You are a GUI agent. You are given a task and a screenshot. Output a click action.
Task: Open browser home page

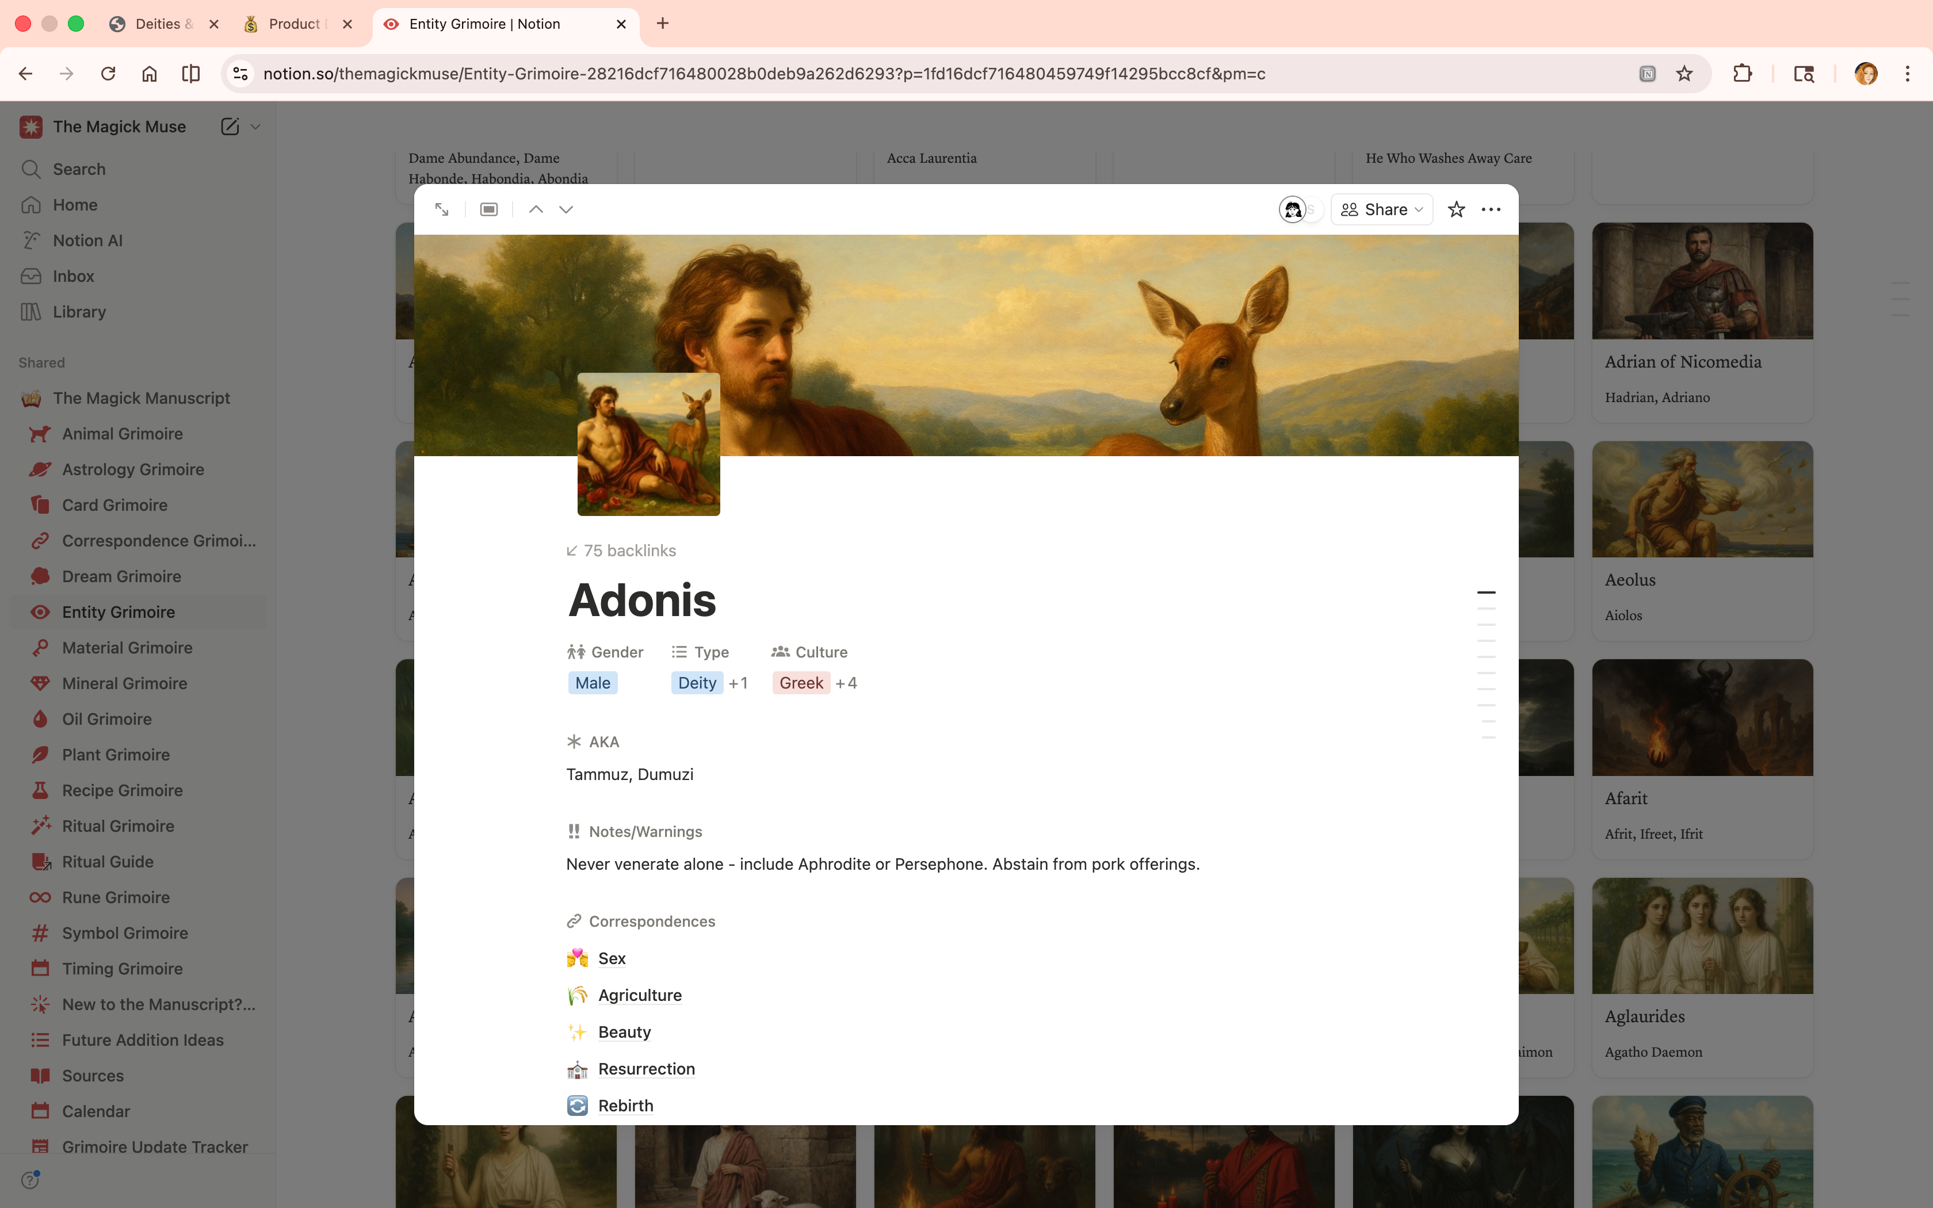[150, 74]
